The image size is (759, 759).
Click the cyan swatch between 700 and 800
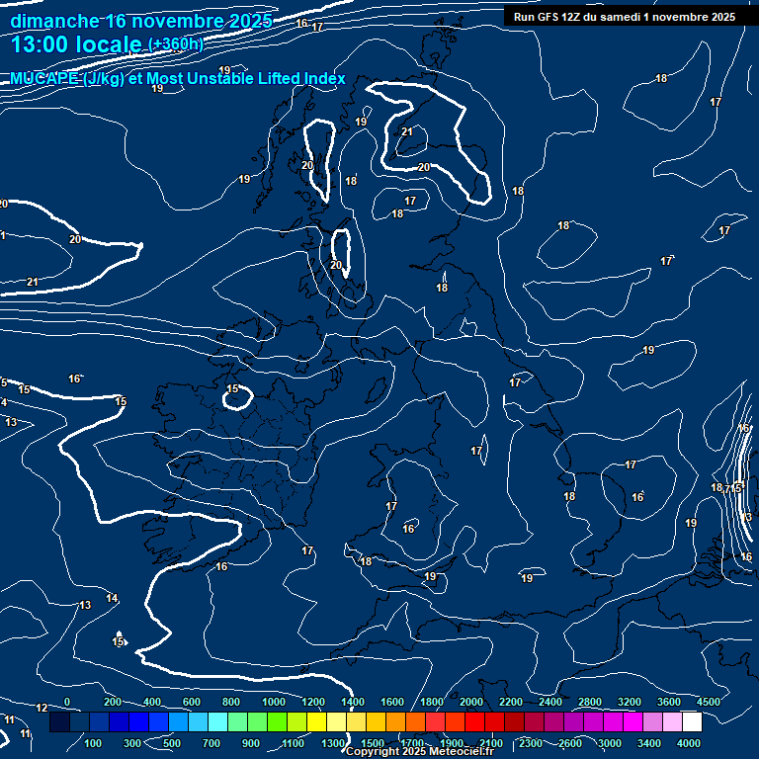click(218, 721)
